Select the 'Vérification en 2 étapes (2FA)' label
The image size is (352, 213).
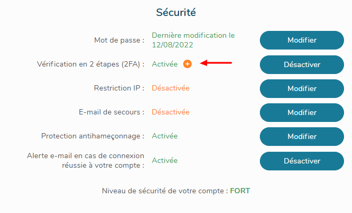click(x=89, y=64)
